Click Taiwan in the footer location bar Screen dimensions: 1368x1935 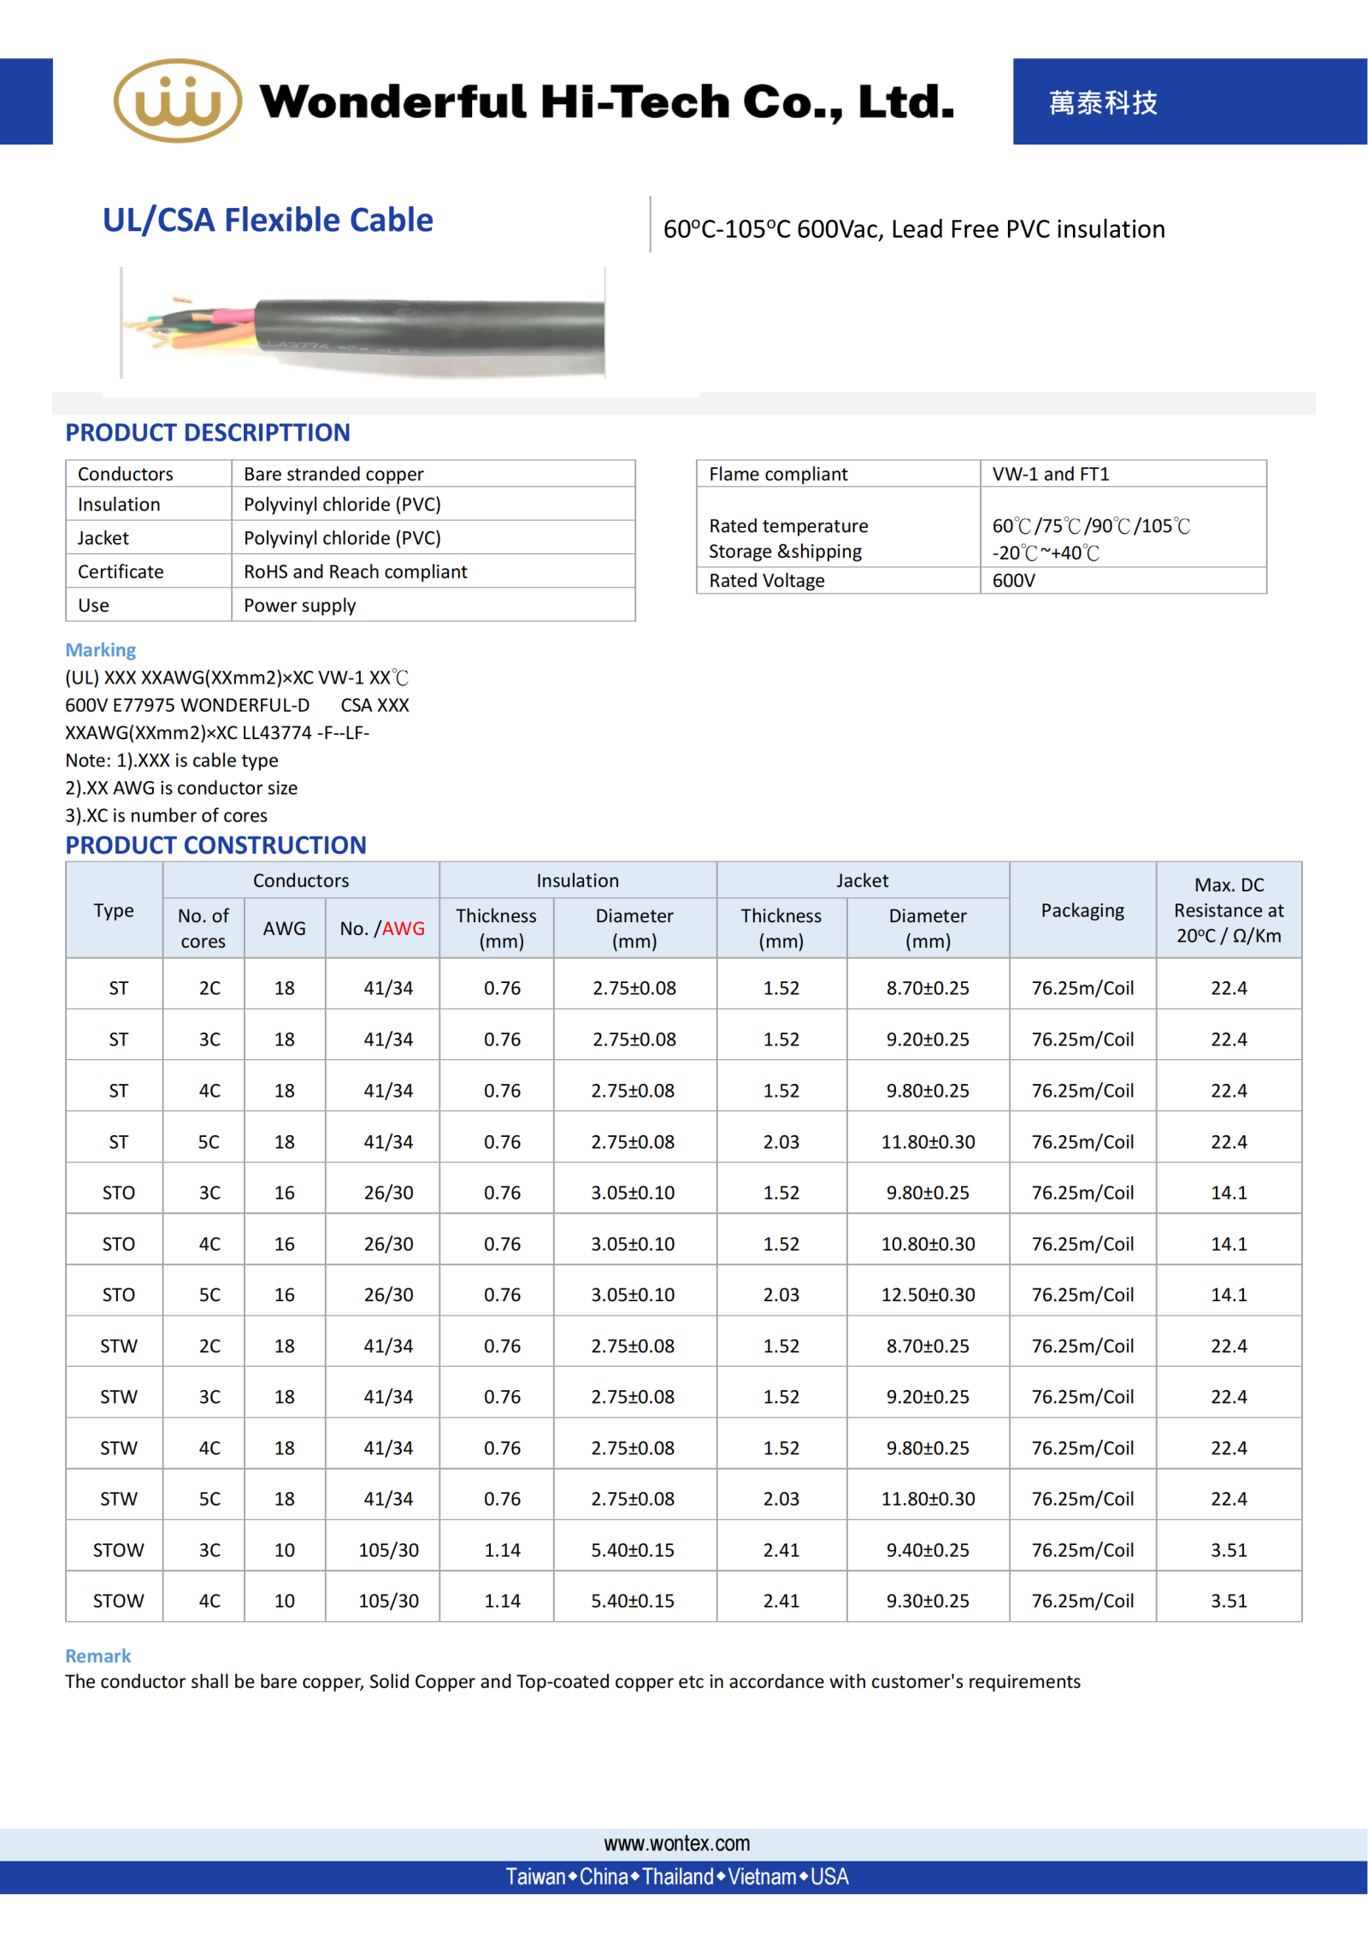click(x=534, y=1877)
